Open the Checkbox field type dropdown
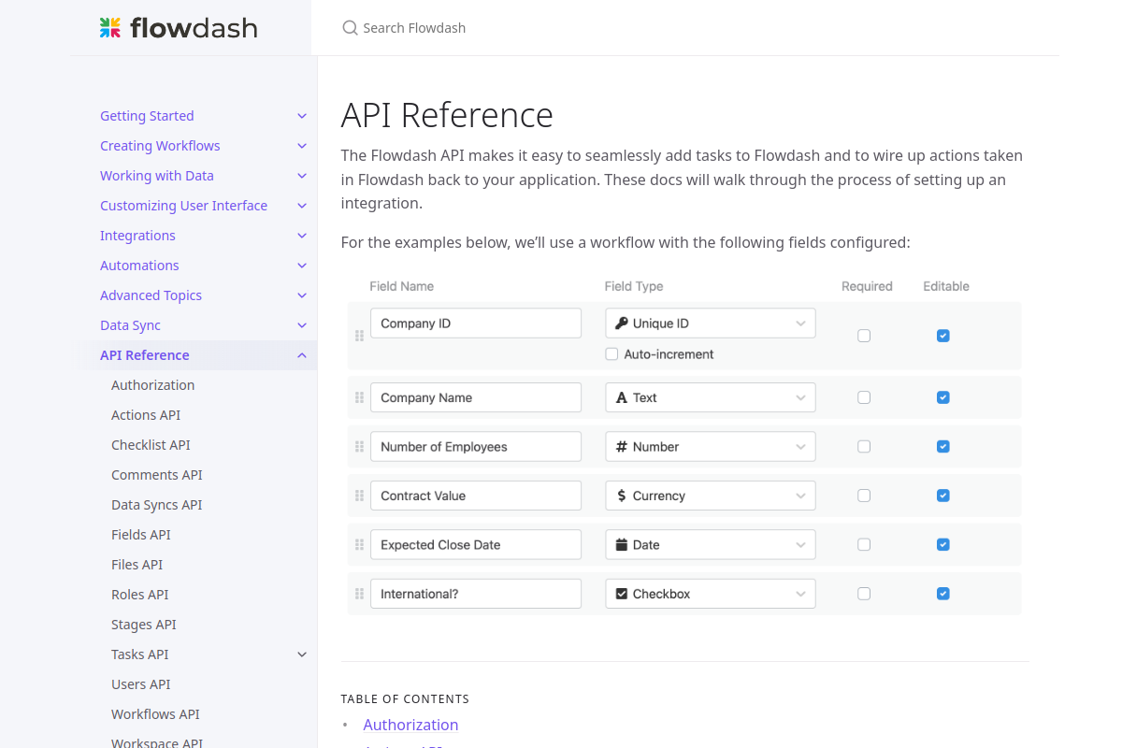The width and height of the screenshot is (1122, 748). [x=711, y=594]
